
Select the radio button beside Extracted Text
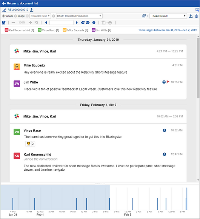coord(27,16)
